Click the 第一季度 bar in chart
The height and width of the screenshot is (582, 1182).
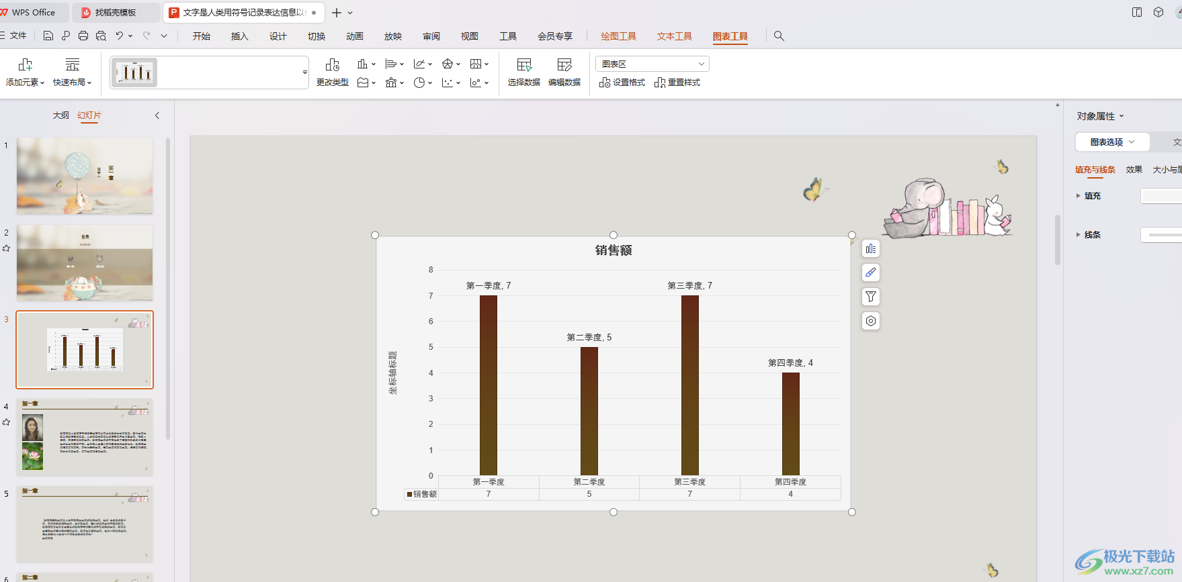489,385
